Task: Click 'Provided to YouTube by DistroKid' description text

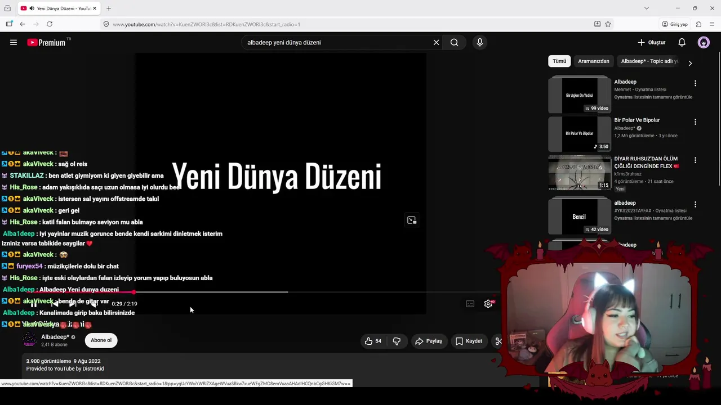Action: tap(65, 369)
